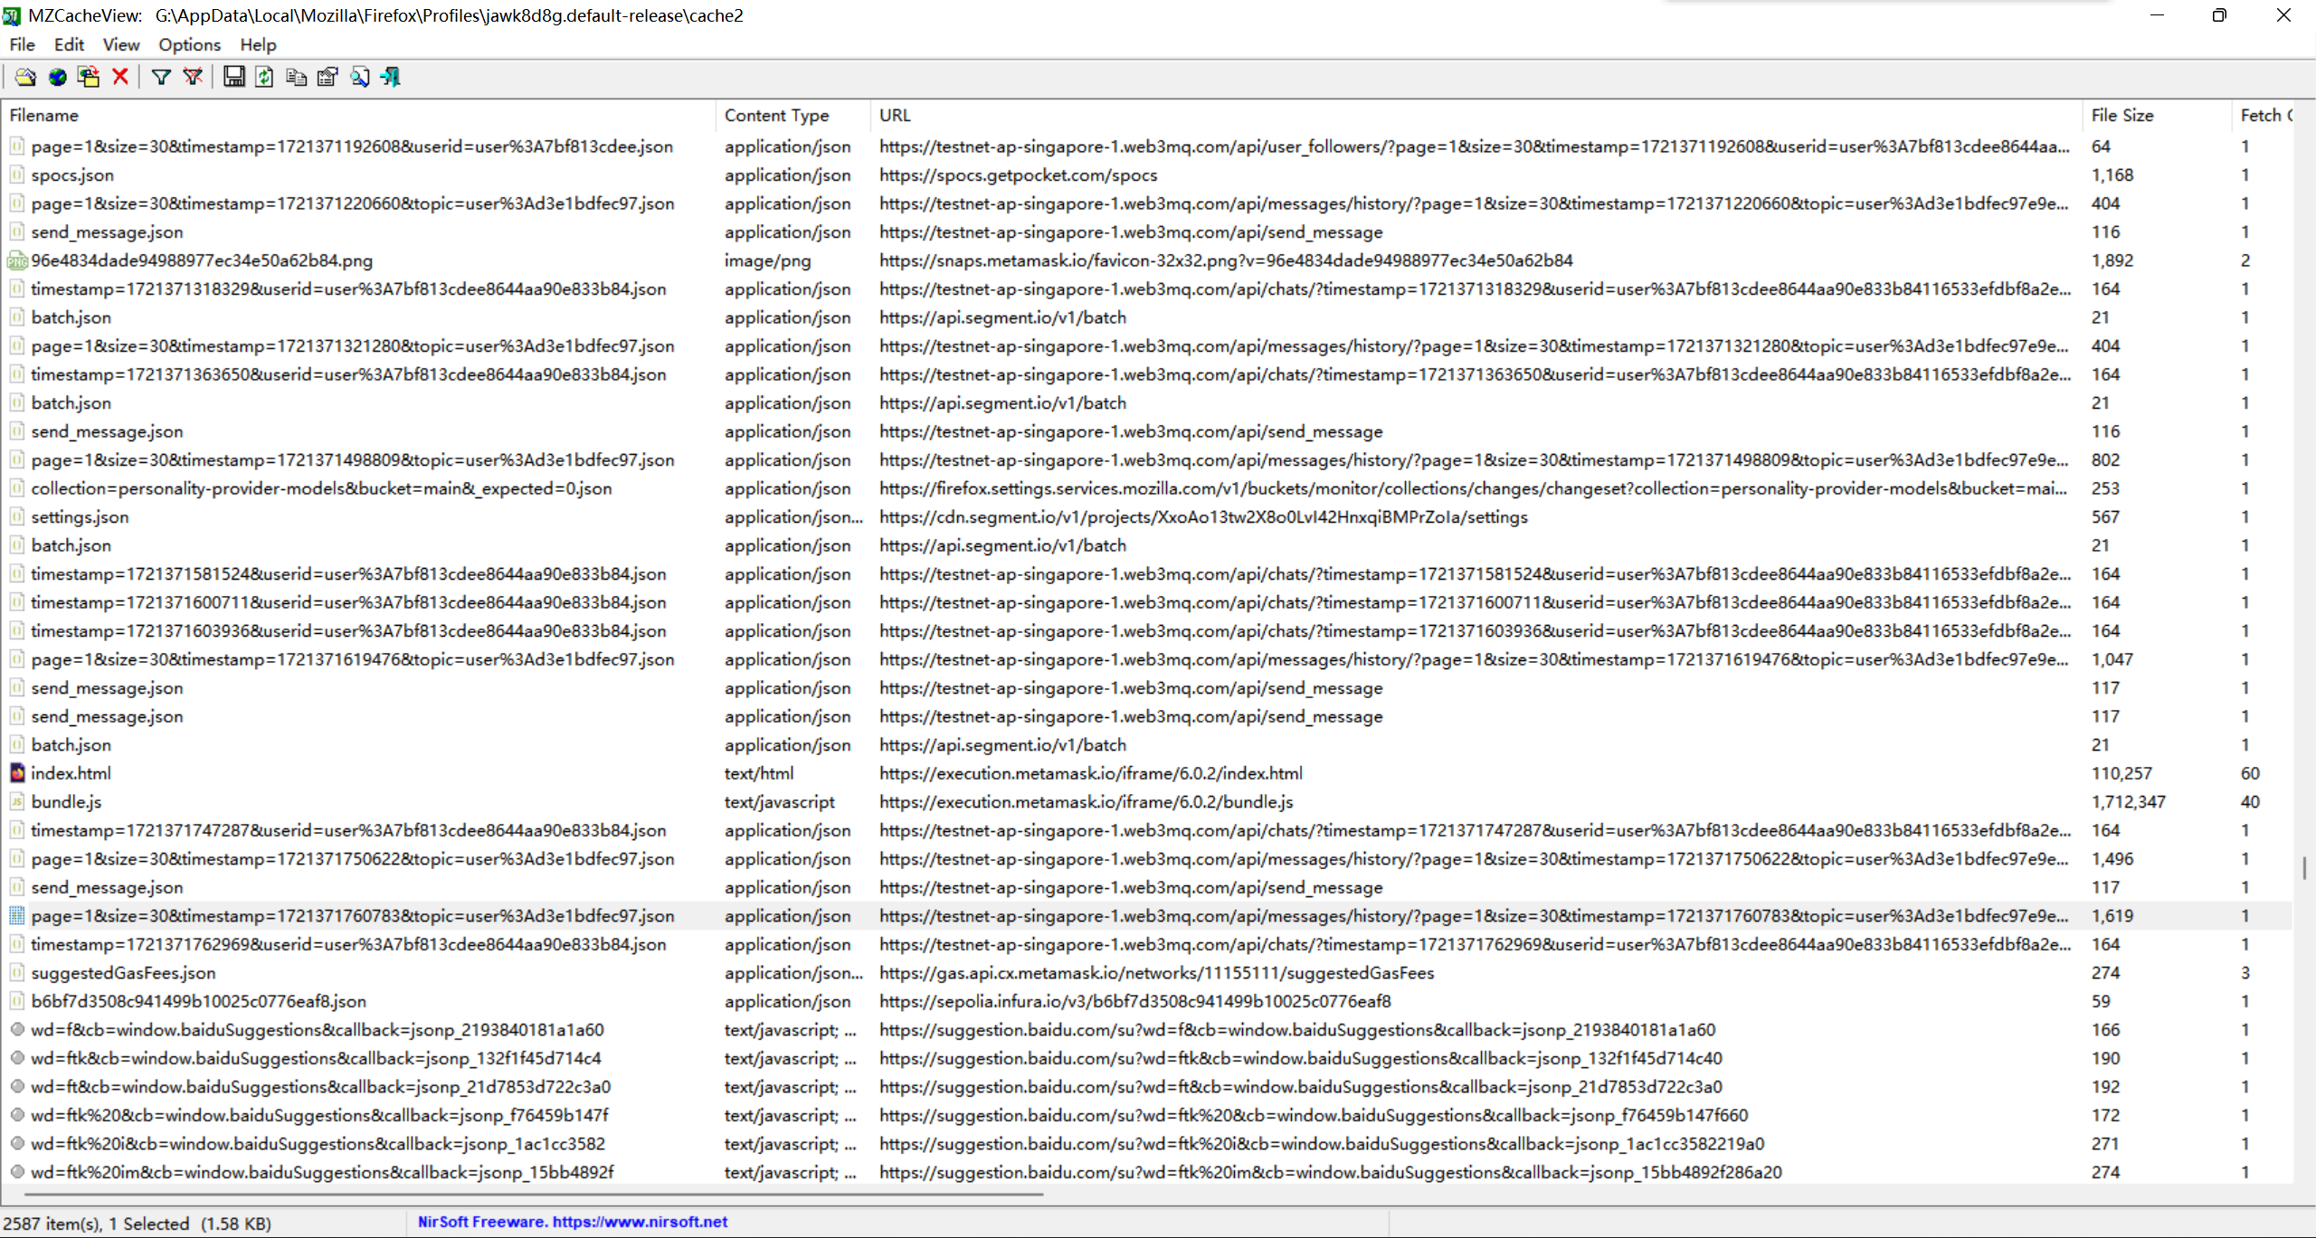
Task: Click the funnel filter icon
Action: tap(161, 77)
